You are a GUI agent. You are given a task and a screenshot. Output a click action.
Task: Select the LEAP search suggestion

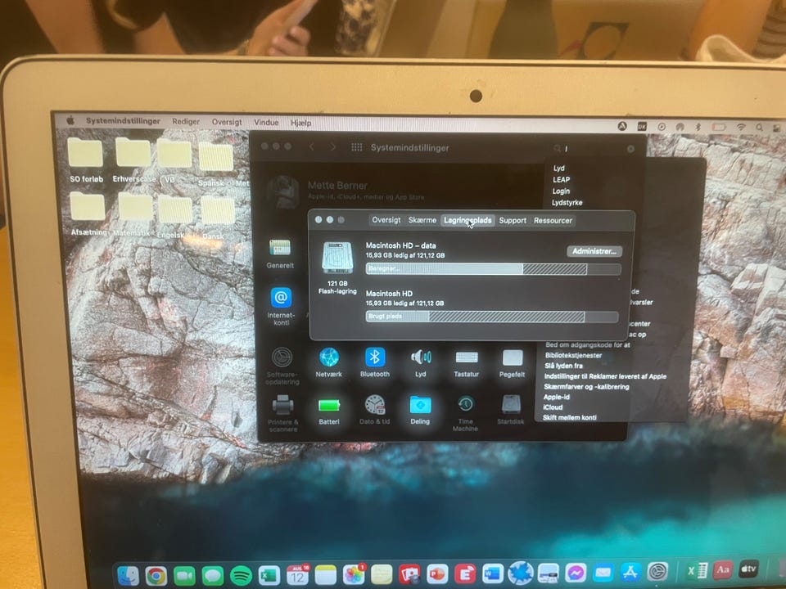pos(562,179)
